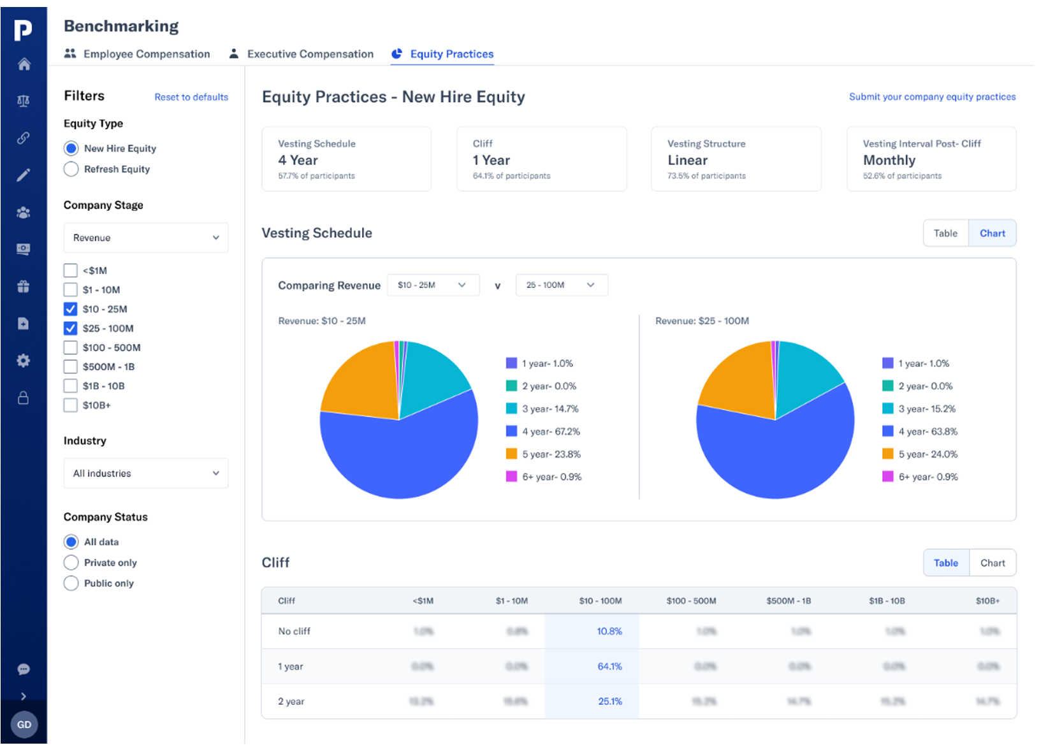The image size is (1048, 750).
Task: Select the New Hire Equity radio button
Action: click(71, 148)
